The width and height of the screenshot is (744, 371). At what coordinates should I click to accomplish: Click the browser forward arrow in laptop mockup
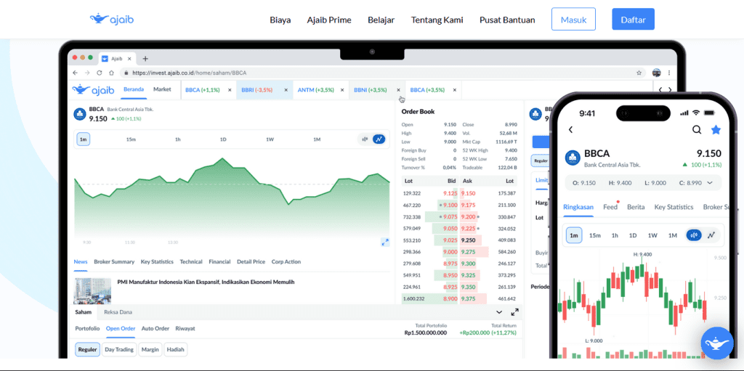point(87,73)
